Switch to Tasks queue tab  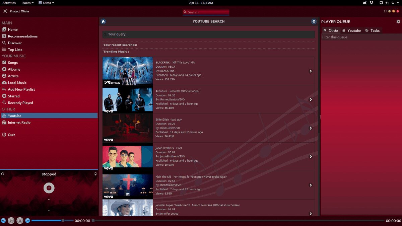(373, 30)
